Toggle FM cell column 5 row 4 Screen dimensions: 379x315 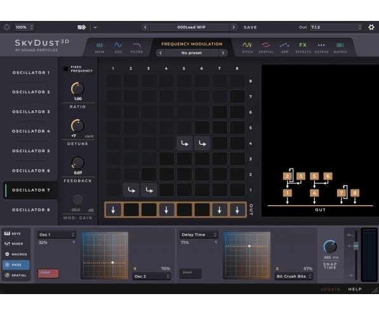pos(185,143)
